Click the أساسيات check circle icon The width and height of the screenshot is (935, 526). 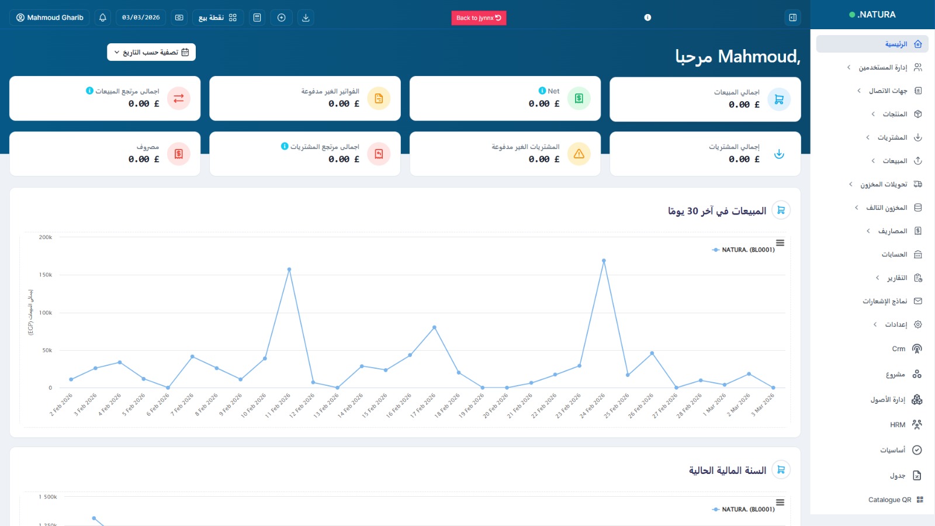917,450
